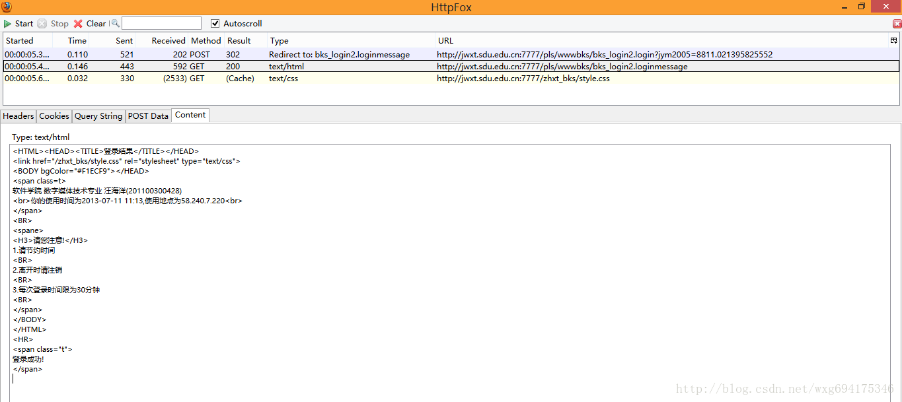902x402 pixels.
Task: Click the Received value (2533)
Action: pos(175,79)
